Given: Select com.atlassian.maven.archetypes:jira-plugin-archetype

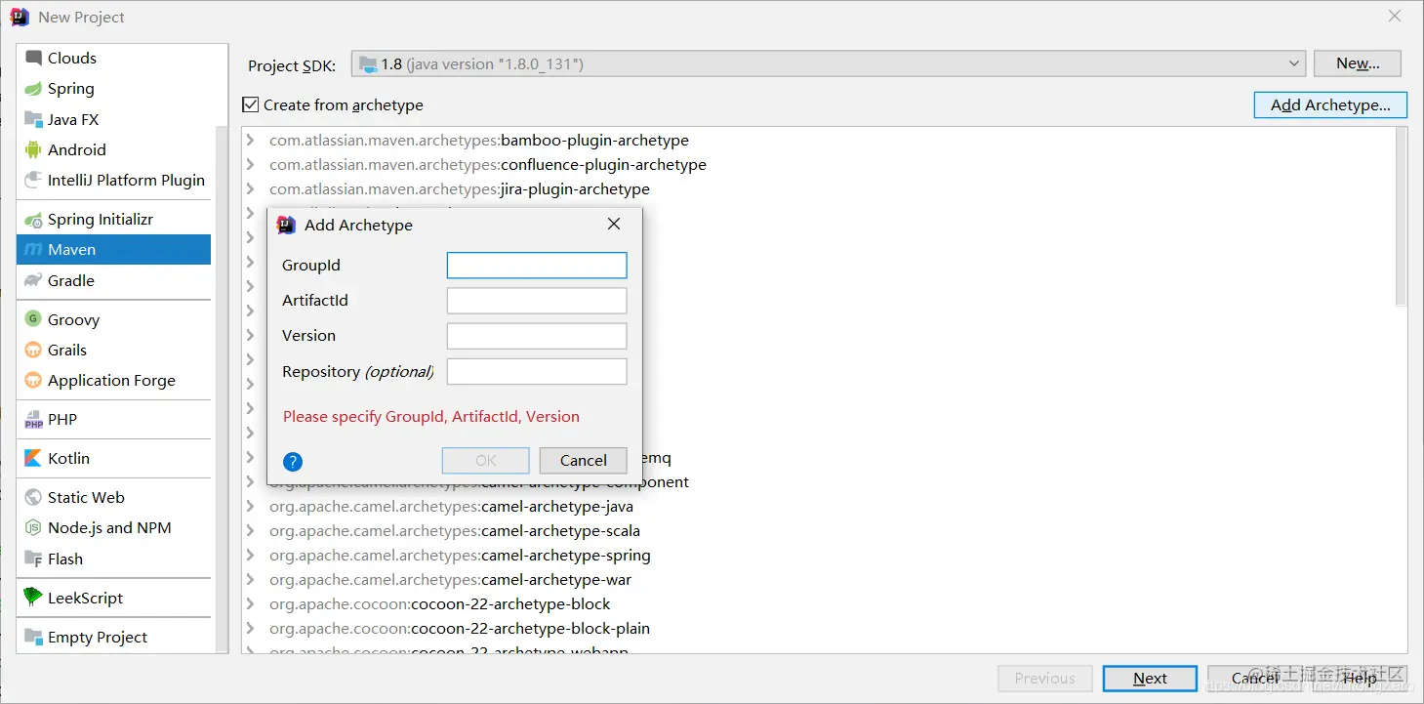Looking at the screenshot, I should pyautogui.click(x=460, y=188).
